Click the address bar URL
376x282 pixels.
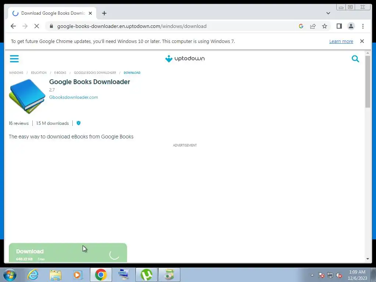coord(132,26)
